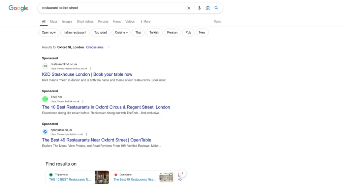Image resolution: width=345 pixels, height=192 pixels.
Task: Click the Choose area link
Action: 95,47
